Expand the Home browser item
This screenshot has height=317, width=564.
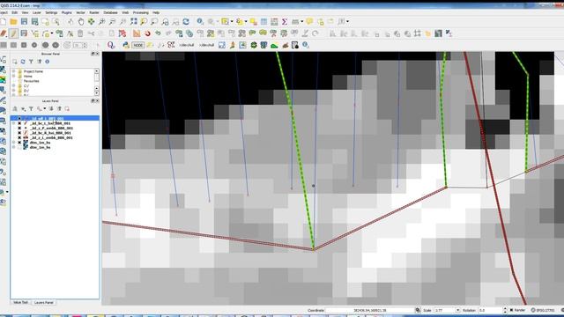pyautogui.click(x=14, y=77)
